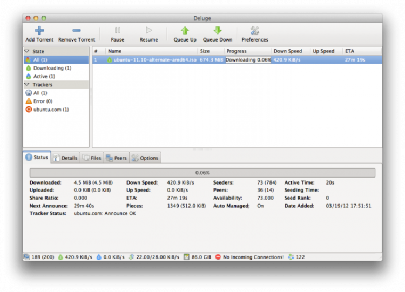Zoom the Deluge window with green button
The width and height of the screenshot is (405, 292).
[44, 18]
